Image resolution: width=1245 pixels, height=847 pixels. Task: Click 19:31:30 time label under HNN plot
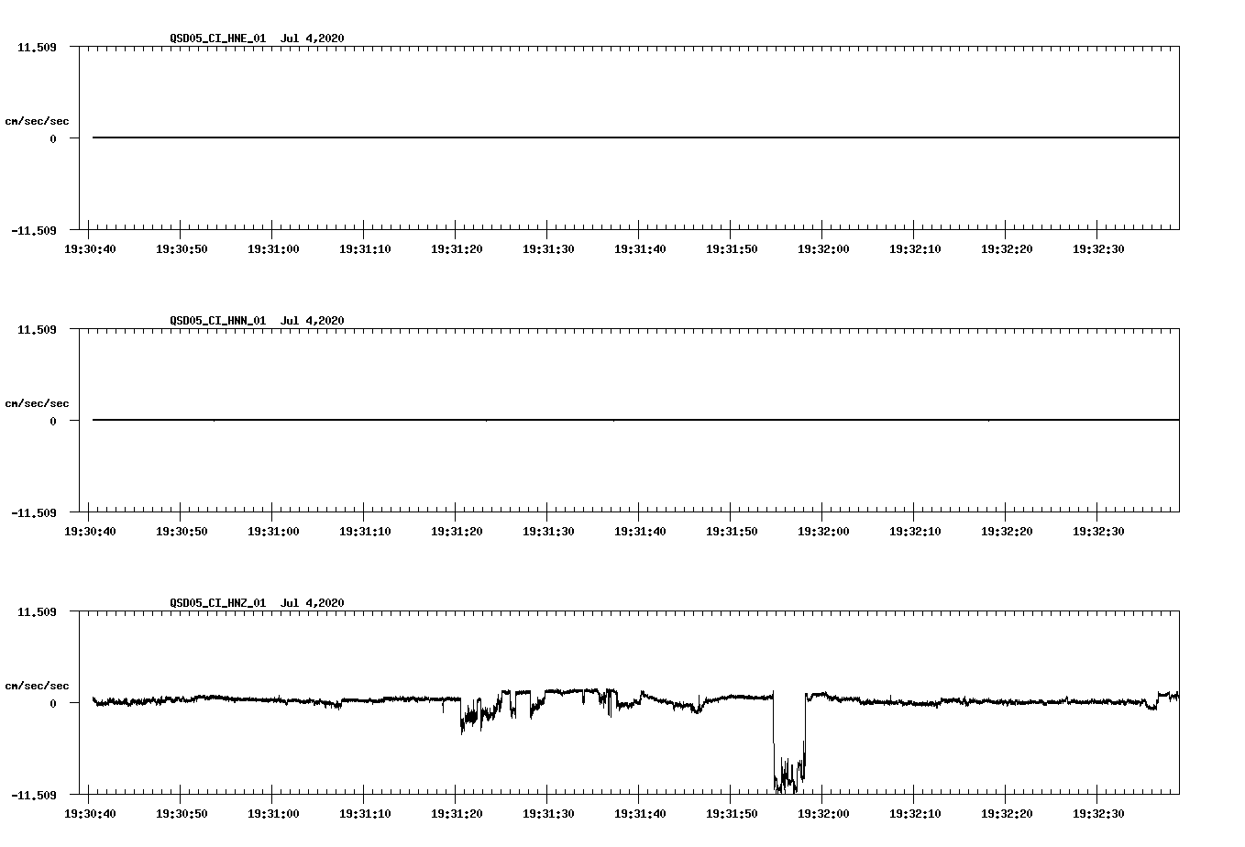click(x=548, y=532)
